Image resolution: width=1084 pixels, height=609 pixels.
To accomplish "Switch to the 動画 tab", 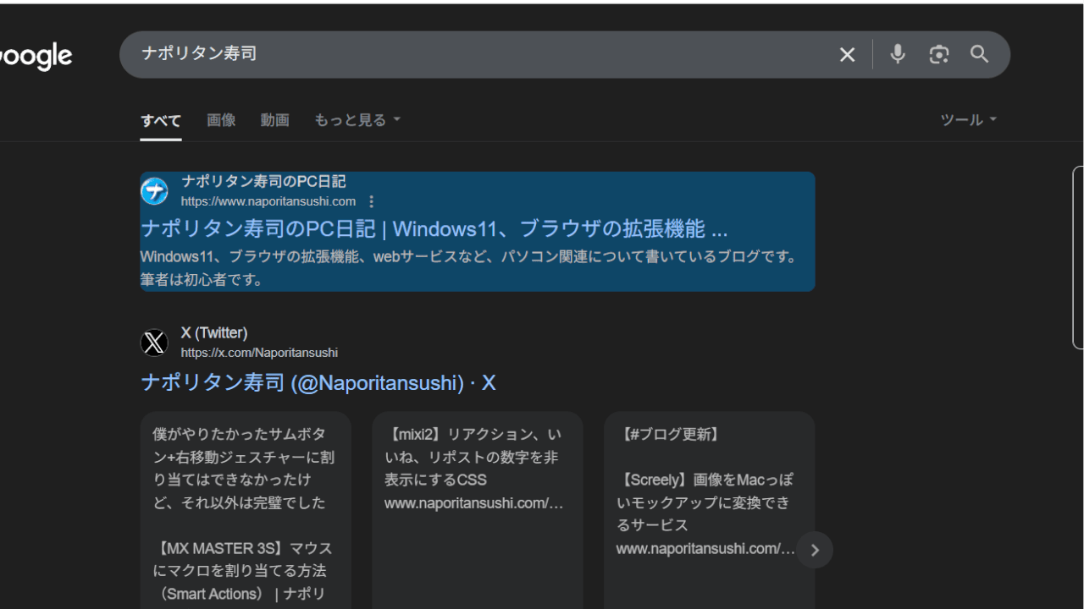I will point(274,120).
